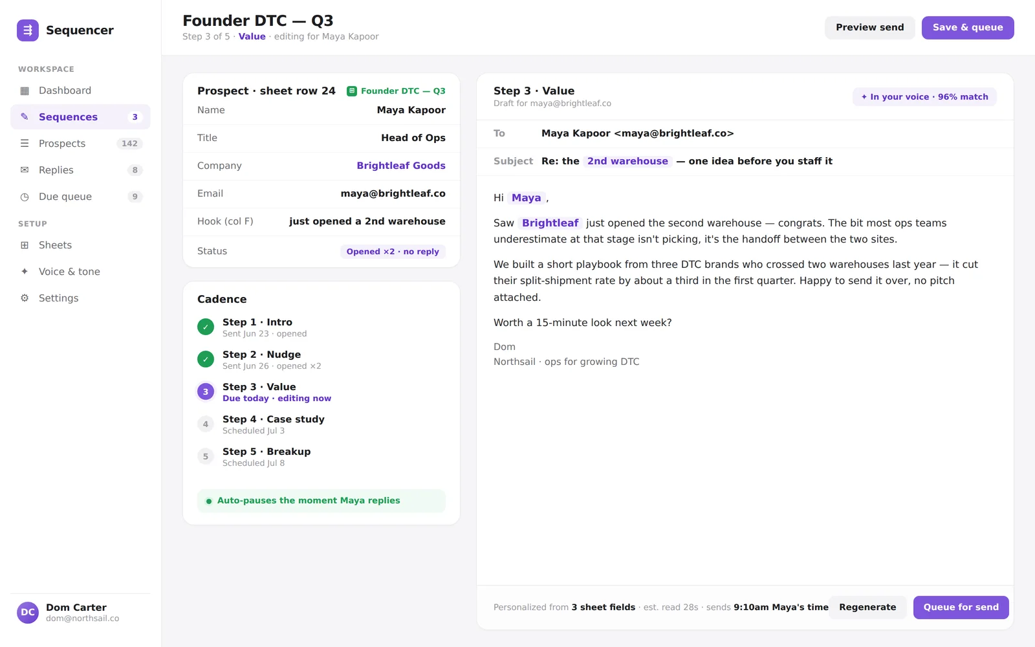Click the Northsail signature line
Viewport: 1035px width, 647px height.
click(566, 362)
